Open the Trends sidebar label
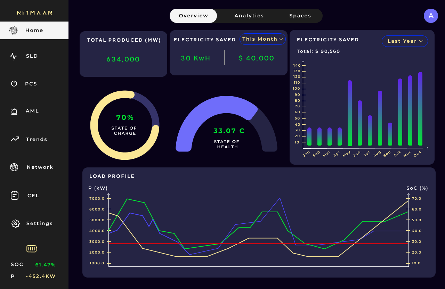Screen dimensions: 445x289 point(37,139)
